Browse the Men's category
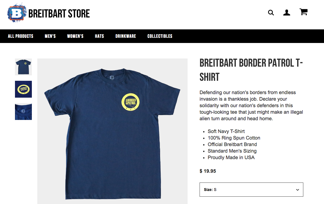Image resolution: width=324 pixels, height=204 pixels. point(50,36)
